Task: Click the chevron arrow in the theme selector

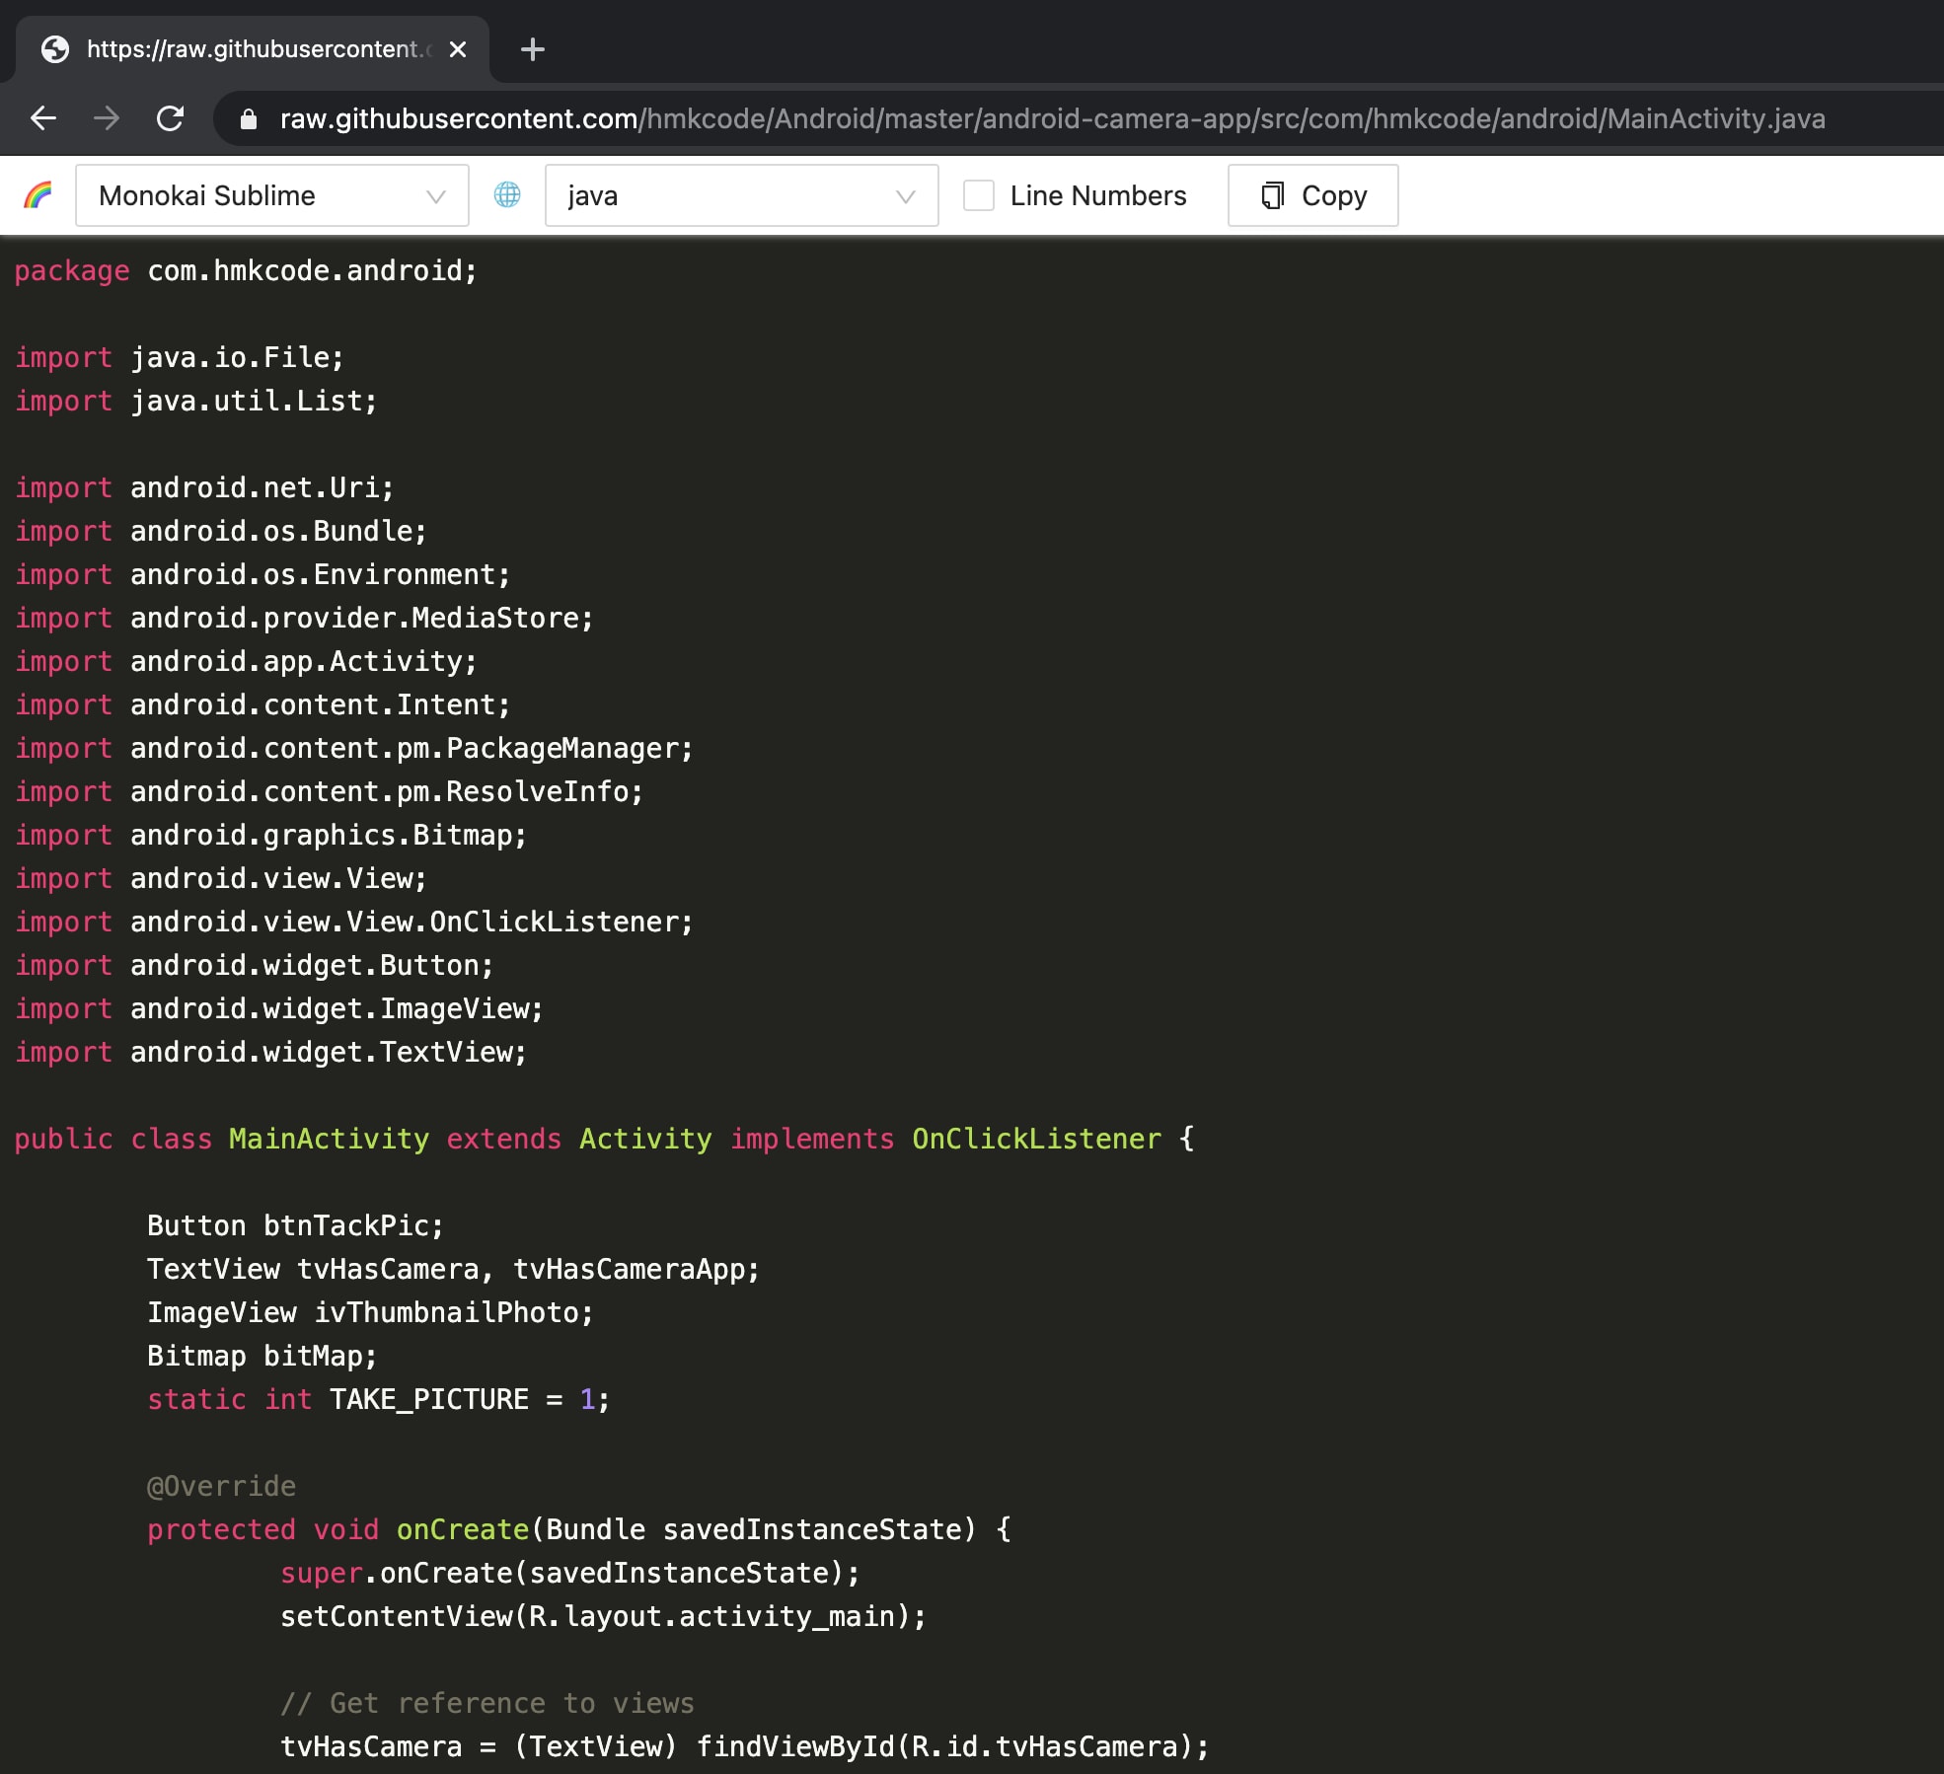Action: click(x=435, y=196)
